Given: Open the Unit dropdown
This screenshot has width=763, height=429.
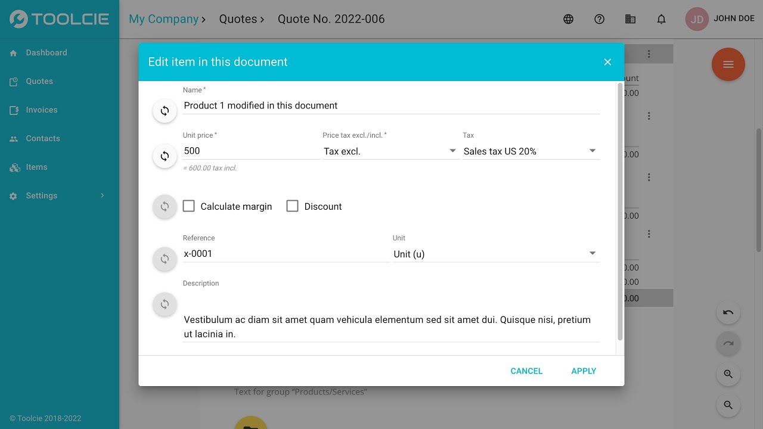Looking at the screenshot, I should 496,254.
